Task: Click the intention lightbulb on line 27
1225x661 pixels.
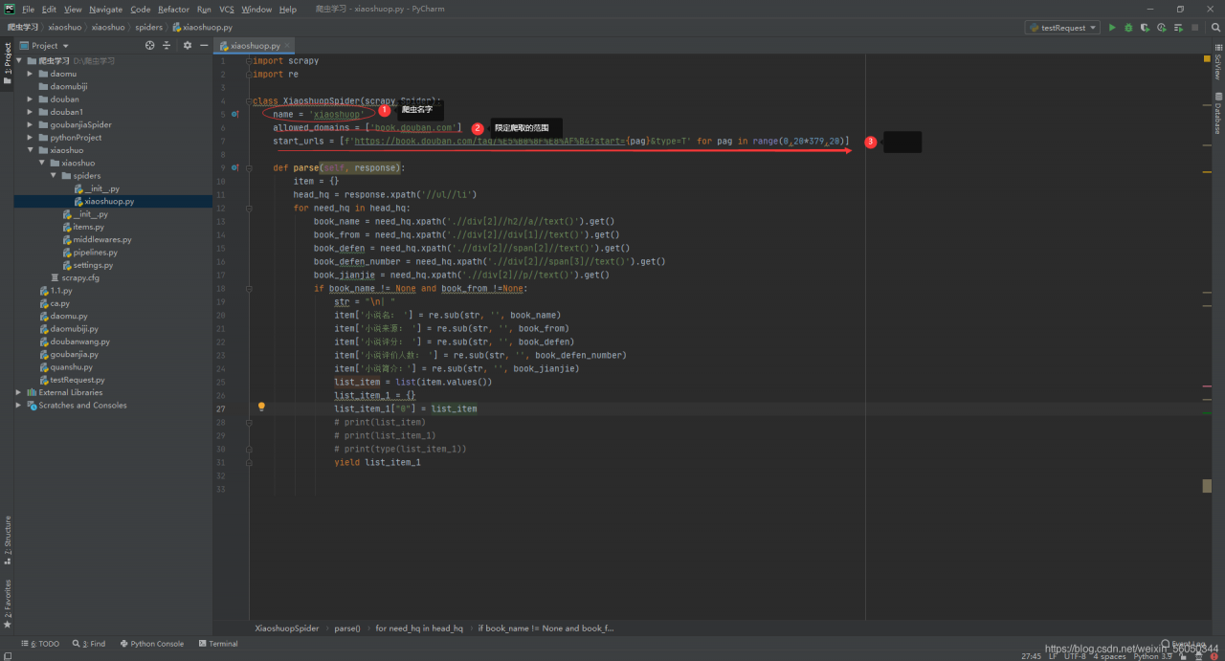Action: (261, 407)
